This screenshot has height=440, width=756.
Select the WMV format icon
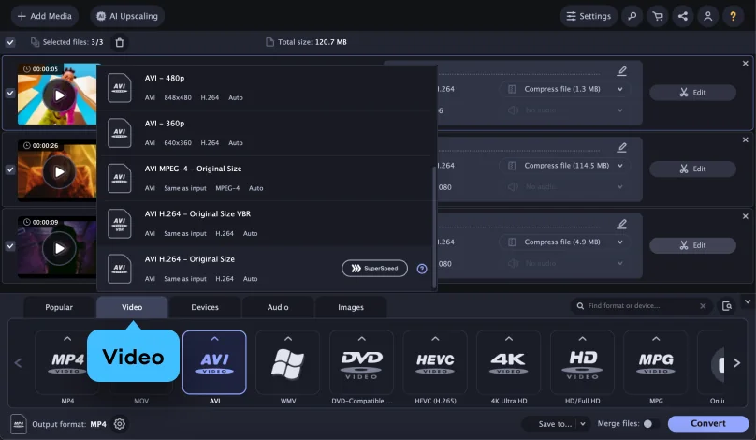288,362
